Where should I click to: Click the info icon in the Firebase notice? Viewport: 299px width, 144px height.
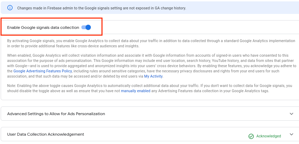tap(10, 8)
